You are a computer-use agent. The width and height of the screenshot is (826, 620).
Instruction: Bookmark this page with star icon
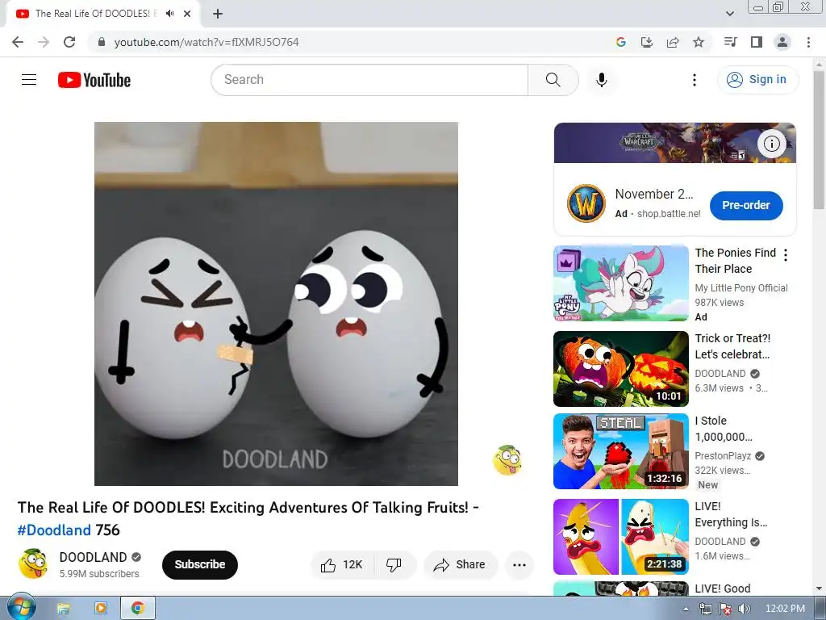point(699,42)
